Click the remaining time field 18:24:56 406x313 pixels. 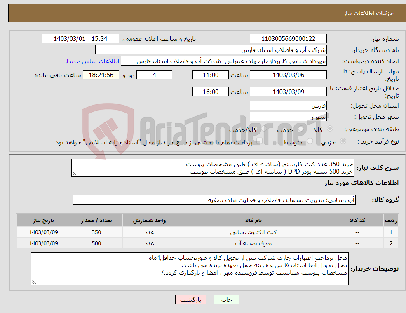tap(101, 75)
